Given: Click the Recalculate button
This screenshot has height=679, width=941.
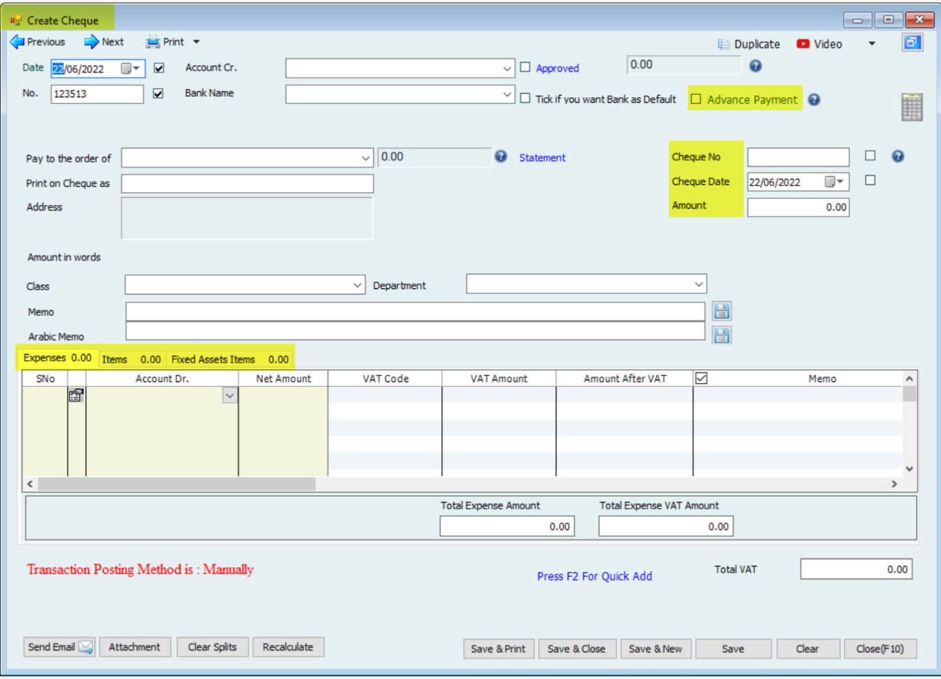Looking at the screenshot, I should coord(288,647).
